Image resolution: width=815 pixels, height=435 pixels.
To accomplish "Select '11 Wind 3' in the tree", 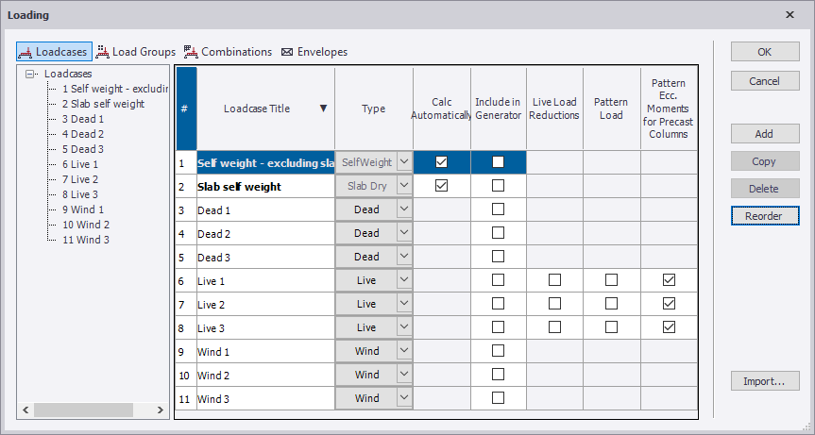I will [x=86, y=240].
